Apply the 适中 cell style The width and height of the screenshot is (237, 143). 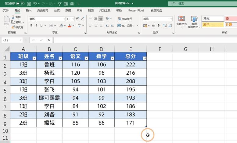(x=213, y=24)
